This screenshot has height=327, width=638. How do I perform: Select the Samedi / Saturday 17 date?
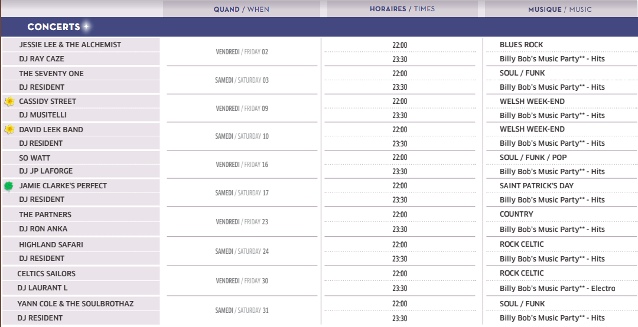[242, 193]
